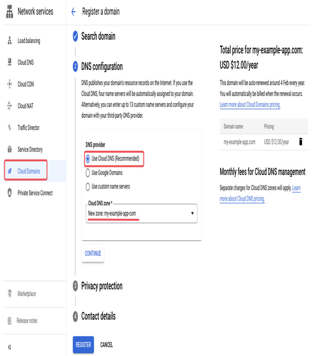The width and height of the screenshot is (313, 356).
Task: Collapse the sidebar navigation panel
Action: [x=9, y=347]
